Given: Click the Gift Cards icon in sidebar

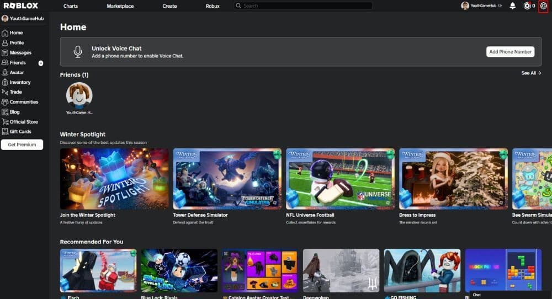Looking at the screenshot, I should pyautogui.click(x=5, y=131).
